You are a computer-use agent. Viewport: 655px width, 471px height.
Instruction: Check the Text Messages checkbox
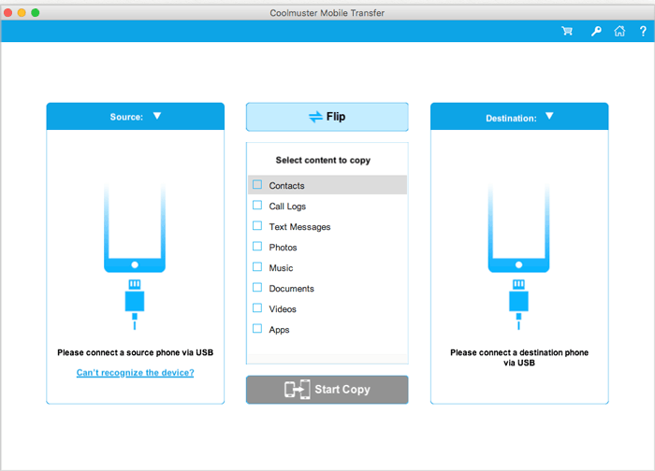pos(257,226)
